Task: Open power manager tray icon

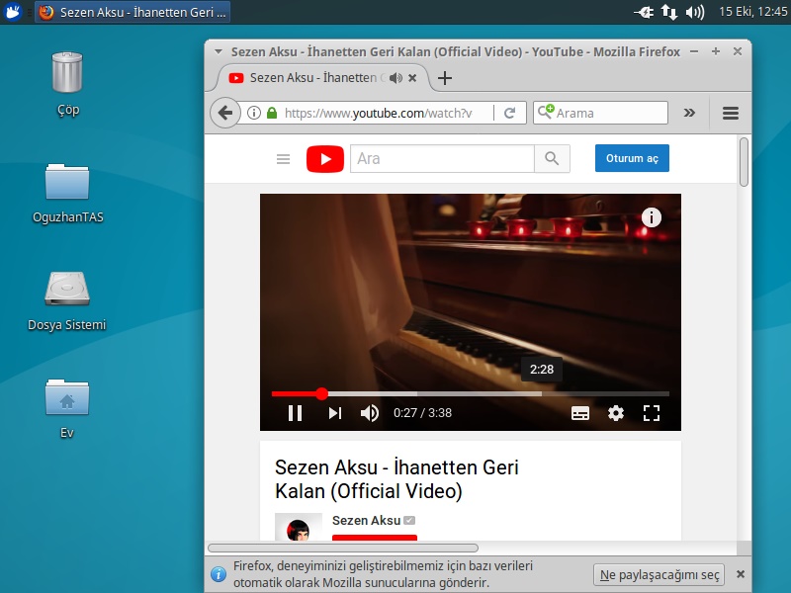Action: coord(645,12)
